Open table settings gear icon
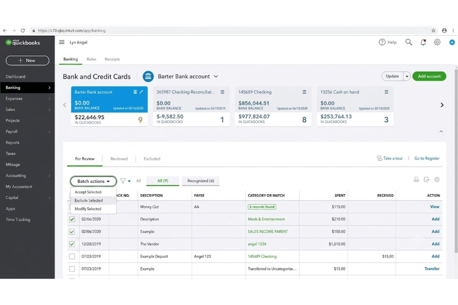458x305 pixels. pos(437,180)
